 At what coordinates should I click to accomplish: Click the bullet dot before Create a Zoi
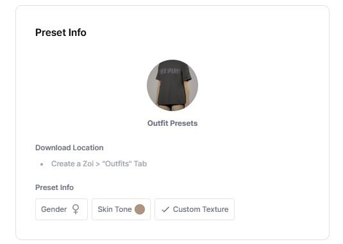(x=42, y=164)
